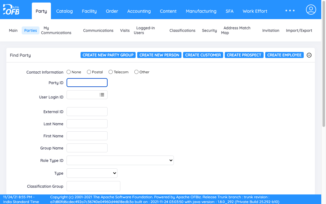This screenshot has height=204, width=326.
Task: Select the Postal contact information option
Action: coord(89,72)
